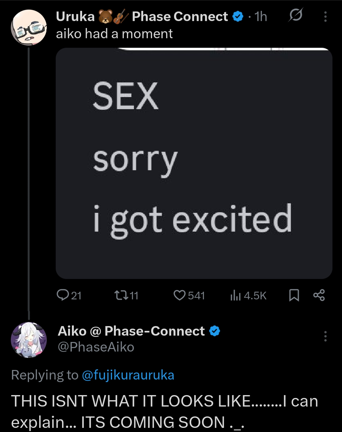Open the 1h timestamp of post
The height and width of the screenshot is (432, 342).
pos(261,17)
